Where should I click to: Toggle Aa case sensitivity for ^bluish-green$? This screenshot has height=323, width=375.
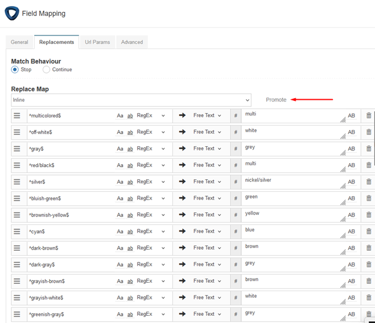click(120, 198)
